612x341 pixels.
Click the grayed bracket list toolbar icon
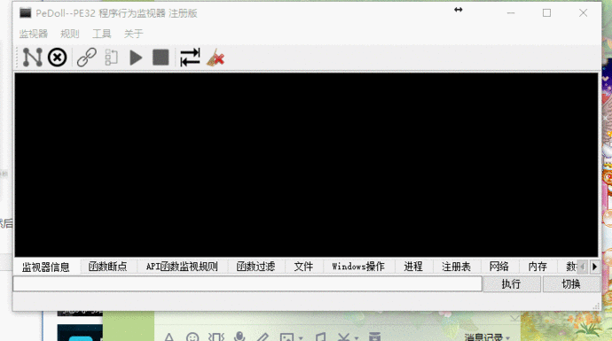tap(111, 58)
